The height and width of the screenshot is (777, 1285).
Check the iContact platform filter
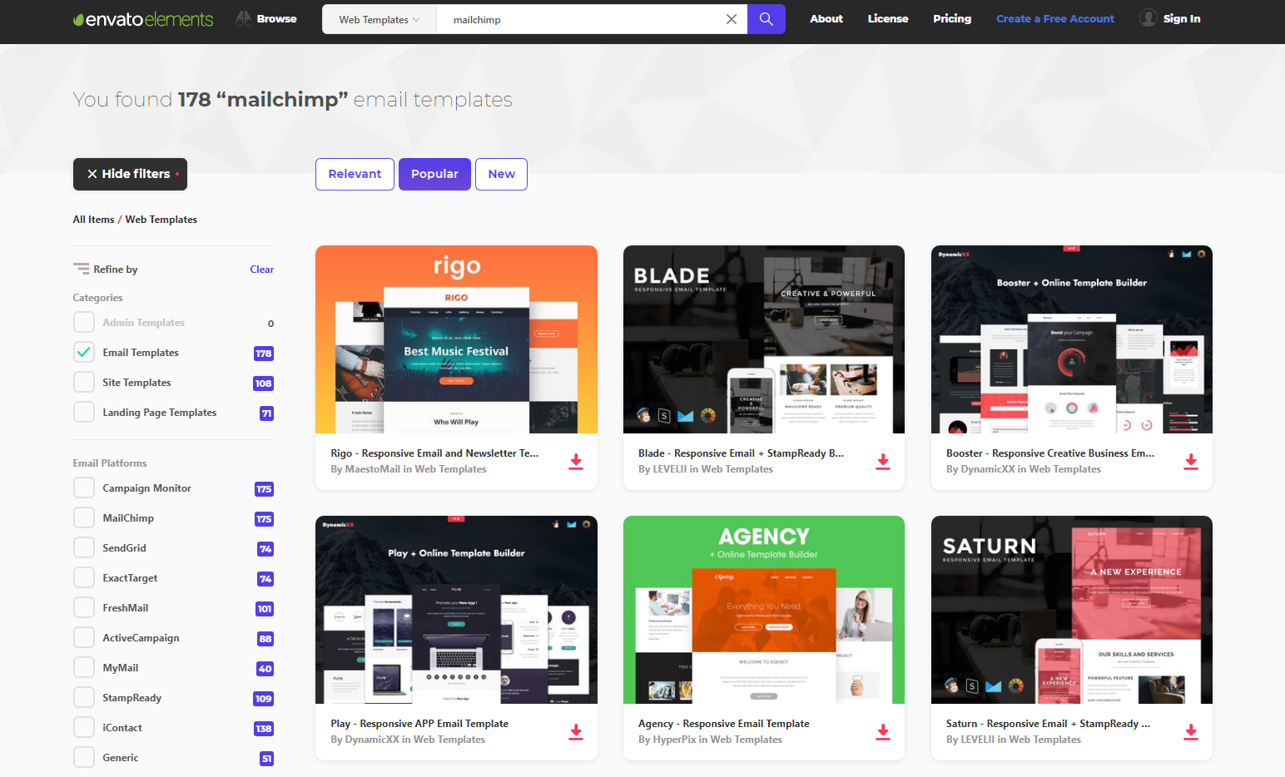coord(84,728)
